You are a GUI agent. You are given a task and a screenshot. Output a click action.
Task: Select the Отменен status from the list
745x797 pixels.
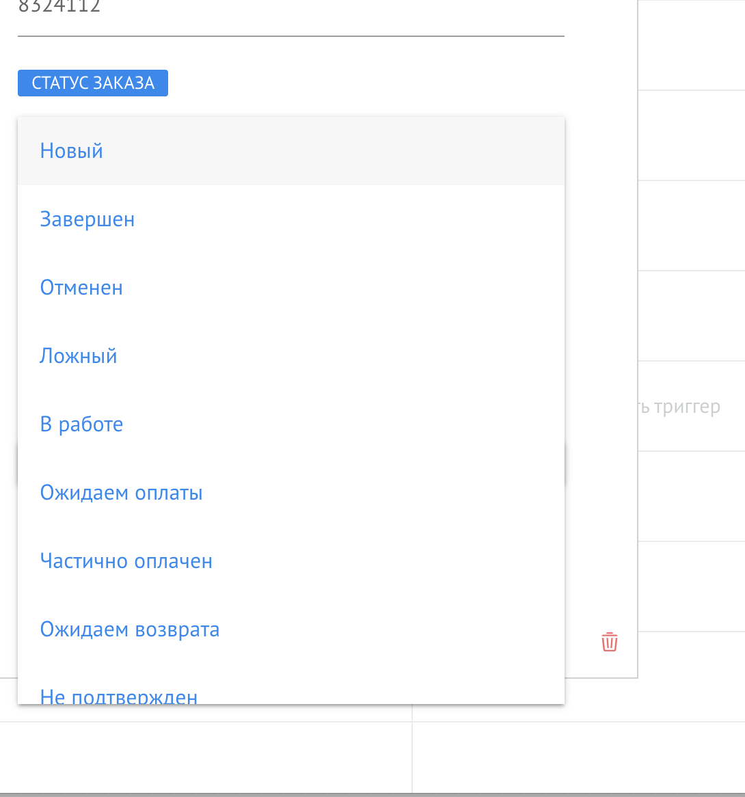click(x=81, y=287)
